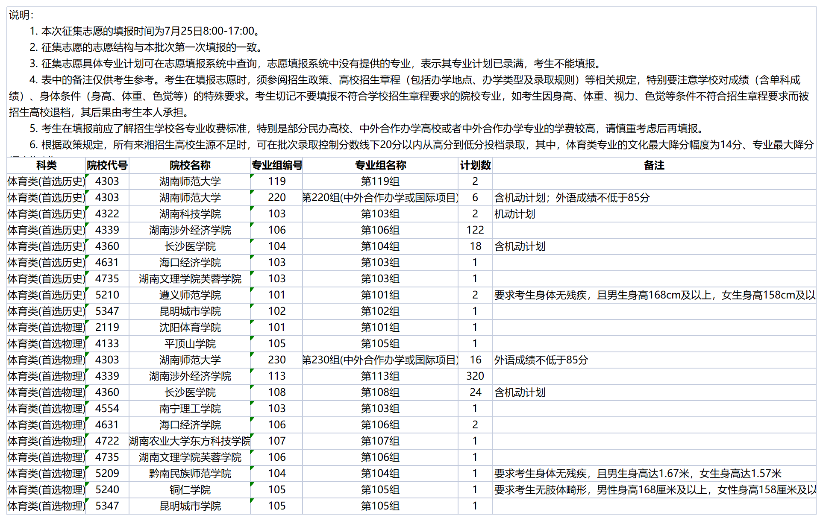The image size is (823, 521).
Task: Click school code 4554 cell
Action: coord(107,409)
